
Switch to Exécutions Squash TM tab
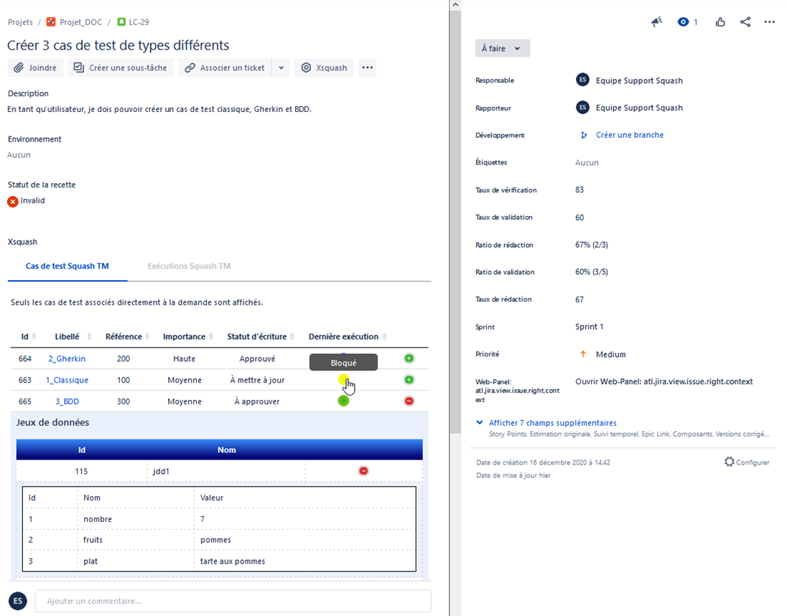(x=189, y=266)
